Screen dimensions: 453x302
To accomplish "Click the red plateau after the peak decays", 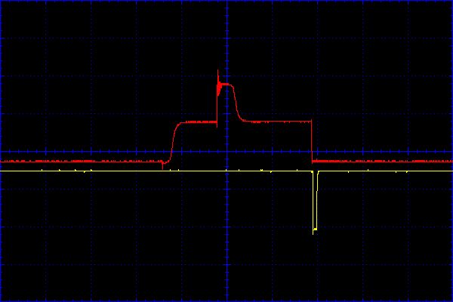I will [x=277, y=122].
